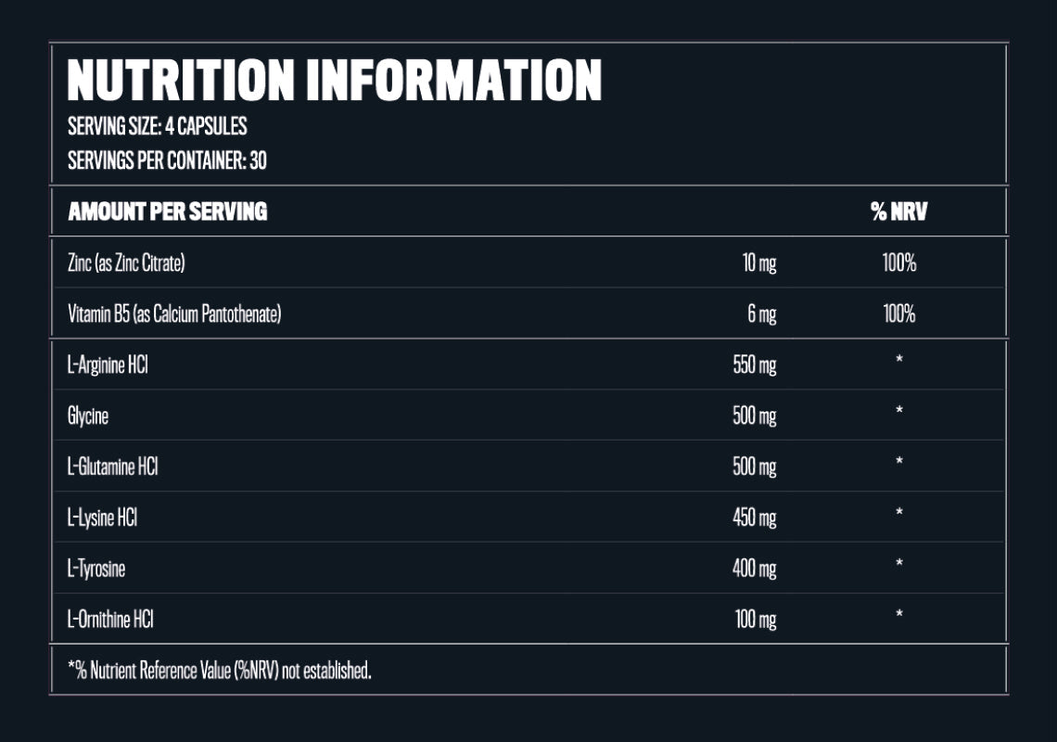Click the 450 mg amount value
The width and height of the screenshot is (1057, 742).
(x=754, y=518)
